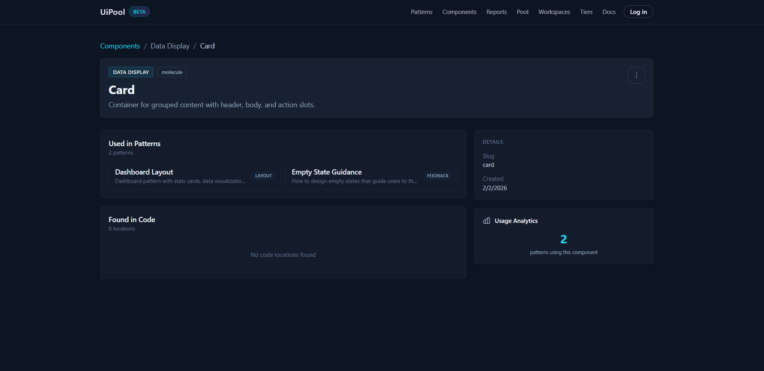Open the Empty State Guidance pattern card
The height and width of the screenshot is (371, 764).
371,176
